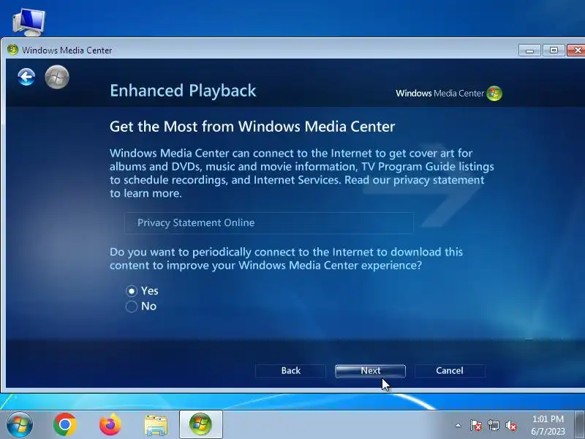
Task: Click the muted volume tray icon
Action: pos(510,425)
